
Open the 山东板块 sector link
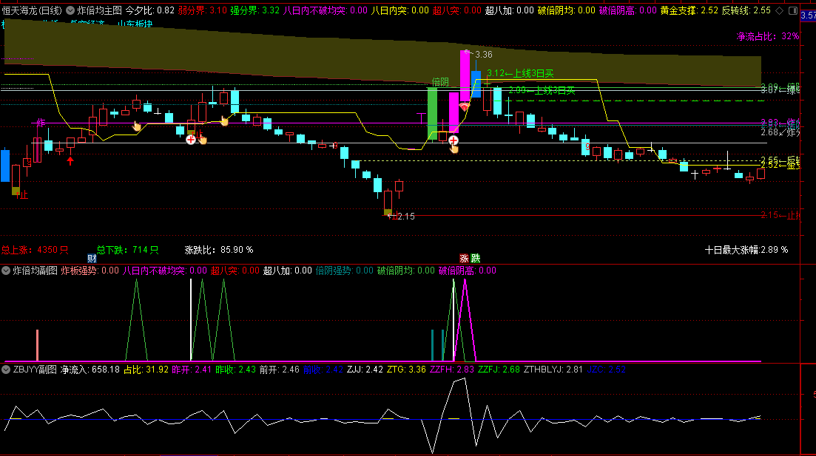(135, 24)
